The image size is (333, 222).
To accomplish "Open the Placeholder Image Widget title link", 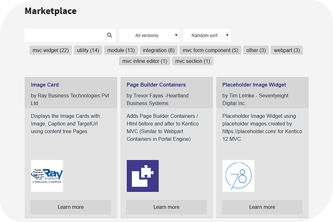I will 254,85.
